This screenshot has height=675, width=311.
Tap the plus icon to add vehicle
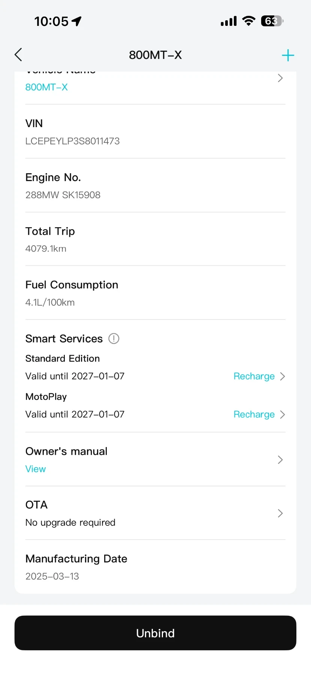click(288, 55)
